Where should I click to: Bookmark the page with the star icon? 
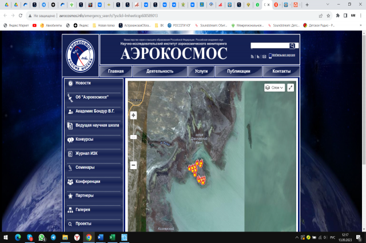(328, 15)
